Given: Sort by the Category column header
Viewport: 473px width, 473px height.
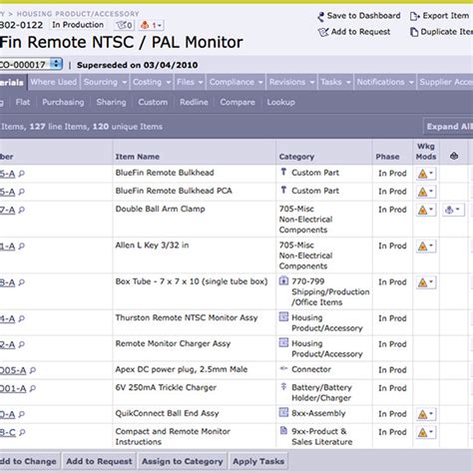Looking at the screenshot, I should 296,157.
